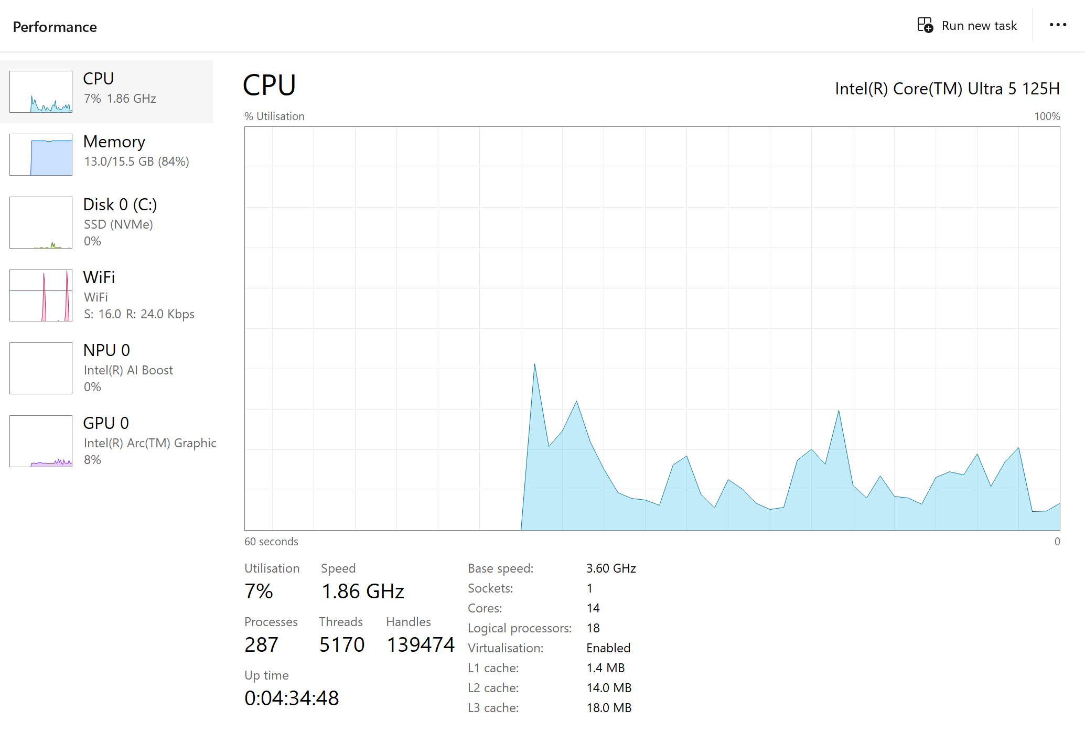Open GPU 0 Intel Arc Graphics entry

pyautogui.click(x=106, y=423)
